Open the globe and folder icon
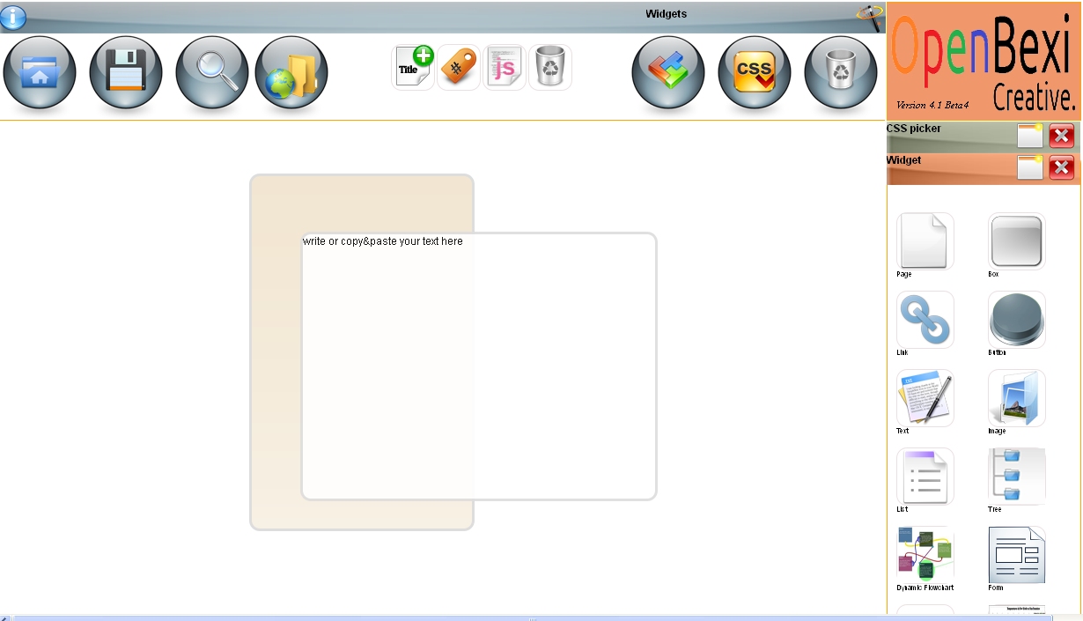This screenshot has height=621, width=1083. pyautogui.click(x=291, y=72)
